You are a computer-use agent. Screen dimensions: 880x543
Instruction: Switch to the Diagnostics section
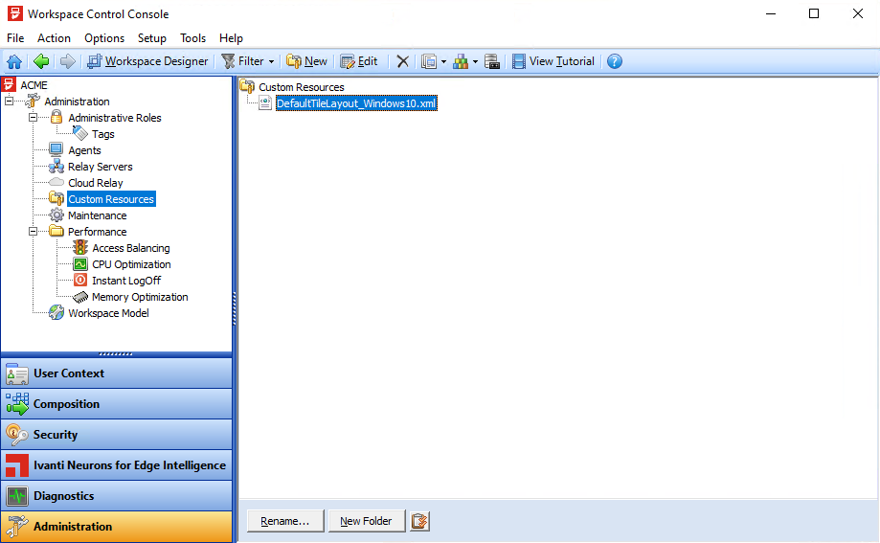tap(116, 496)
